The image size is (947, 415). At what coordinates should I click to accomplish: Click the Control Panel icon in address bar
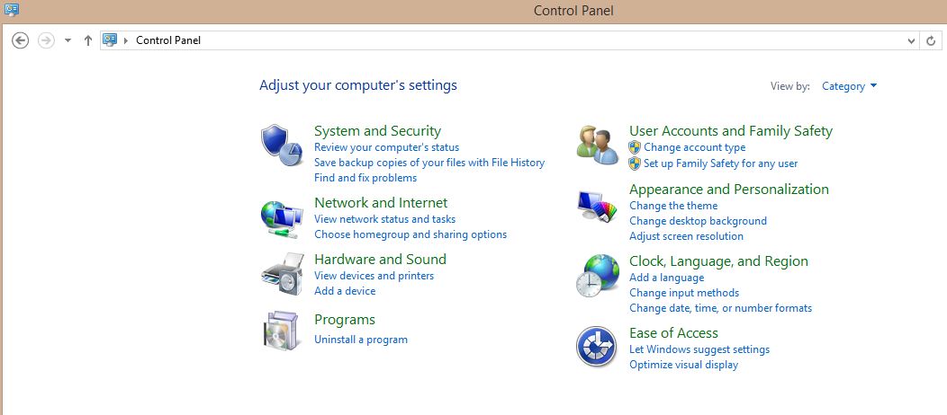111,40
